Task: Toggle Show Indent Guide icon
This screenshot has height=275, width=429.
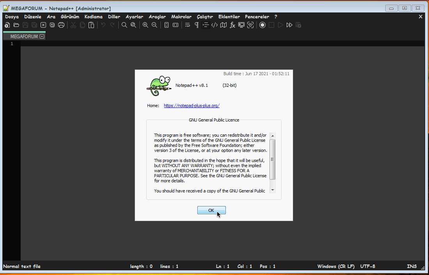Action: click(206, 25)
